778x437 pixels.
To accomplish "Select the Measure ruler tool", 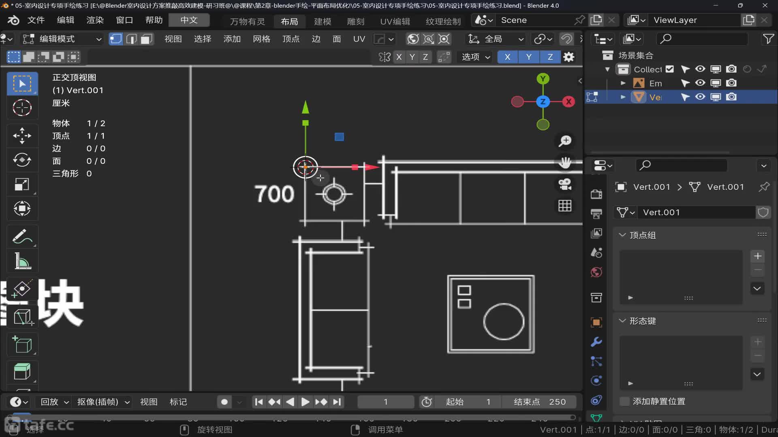I will coord(22,261).
